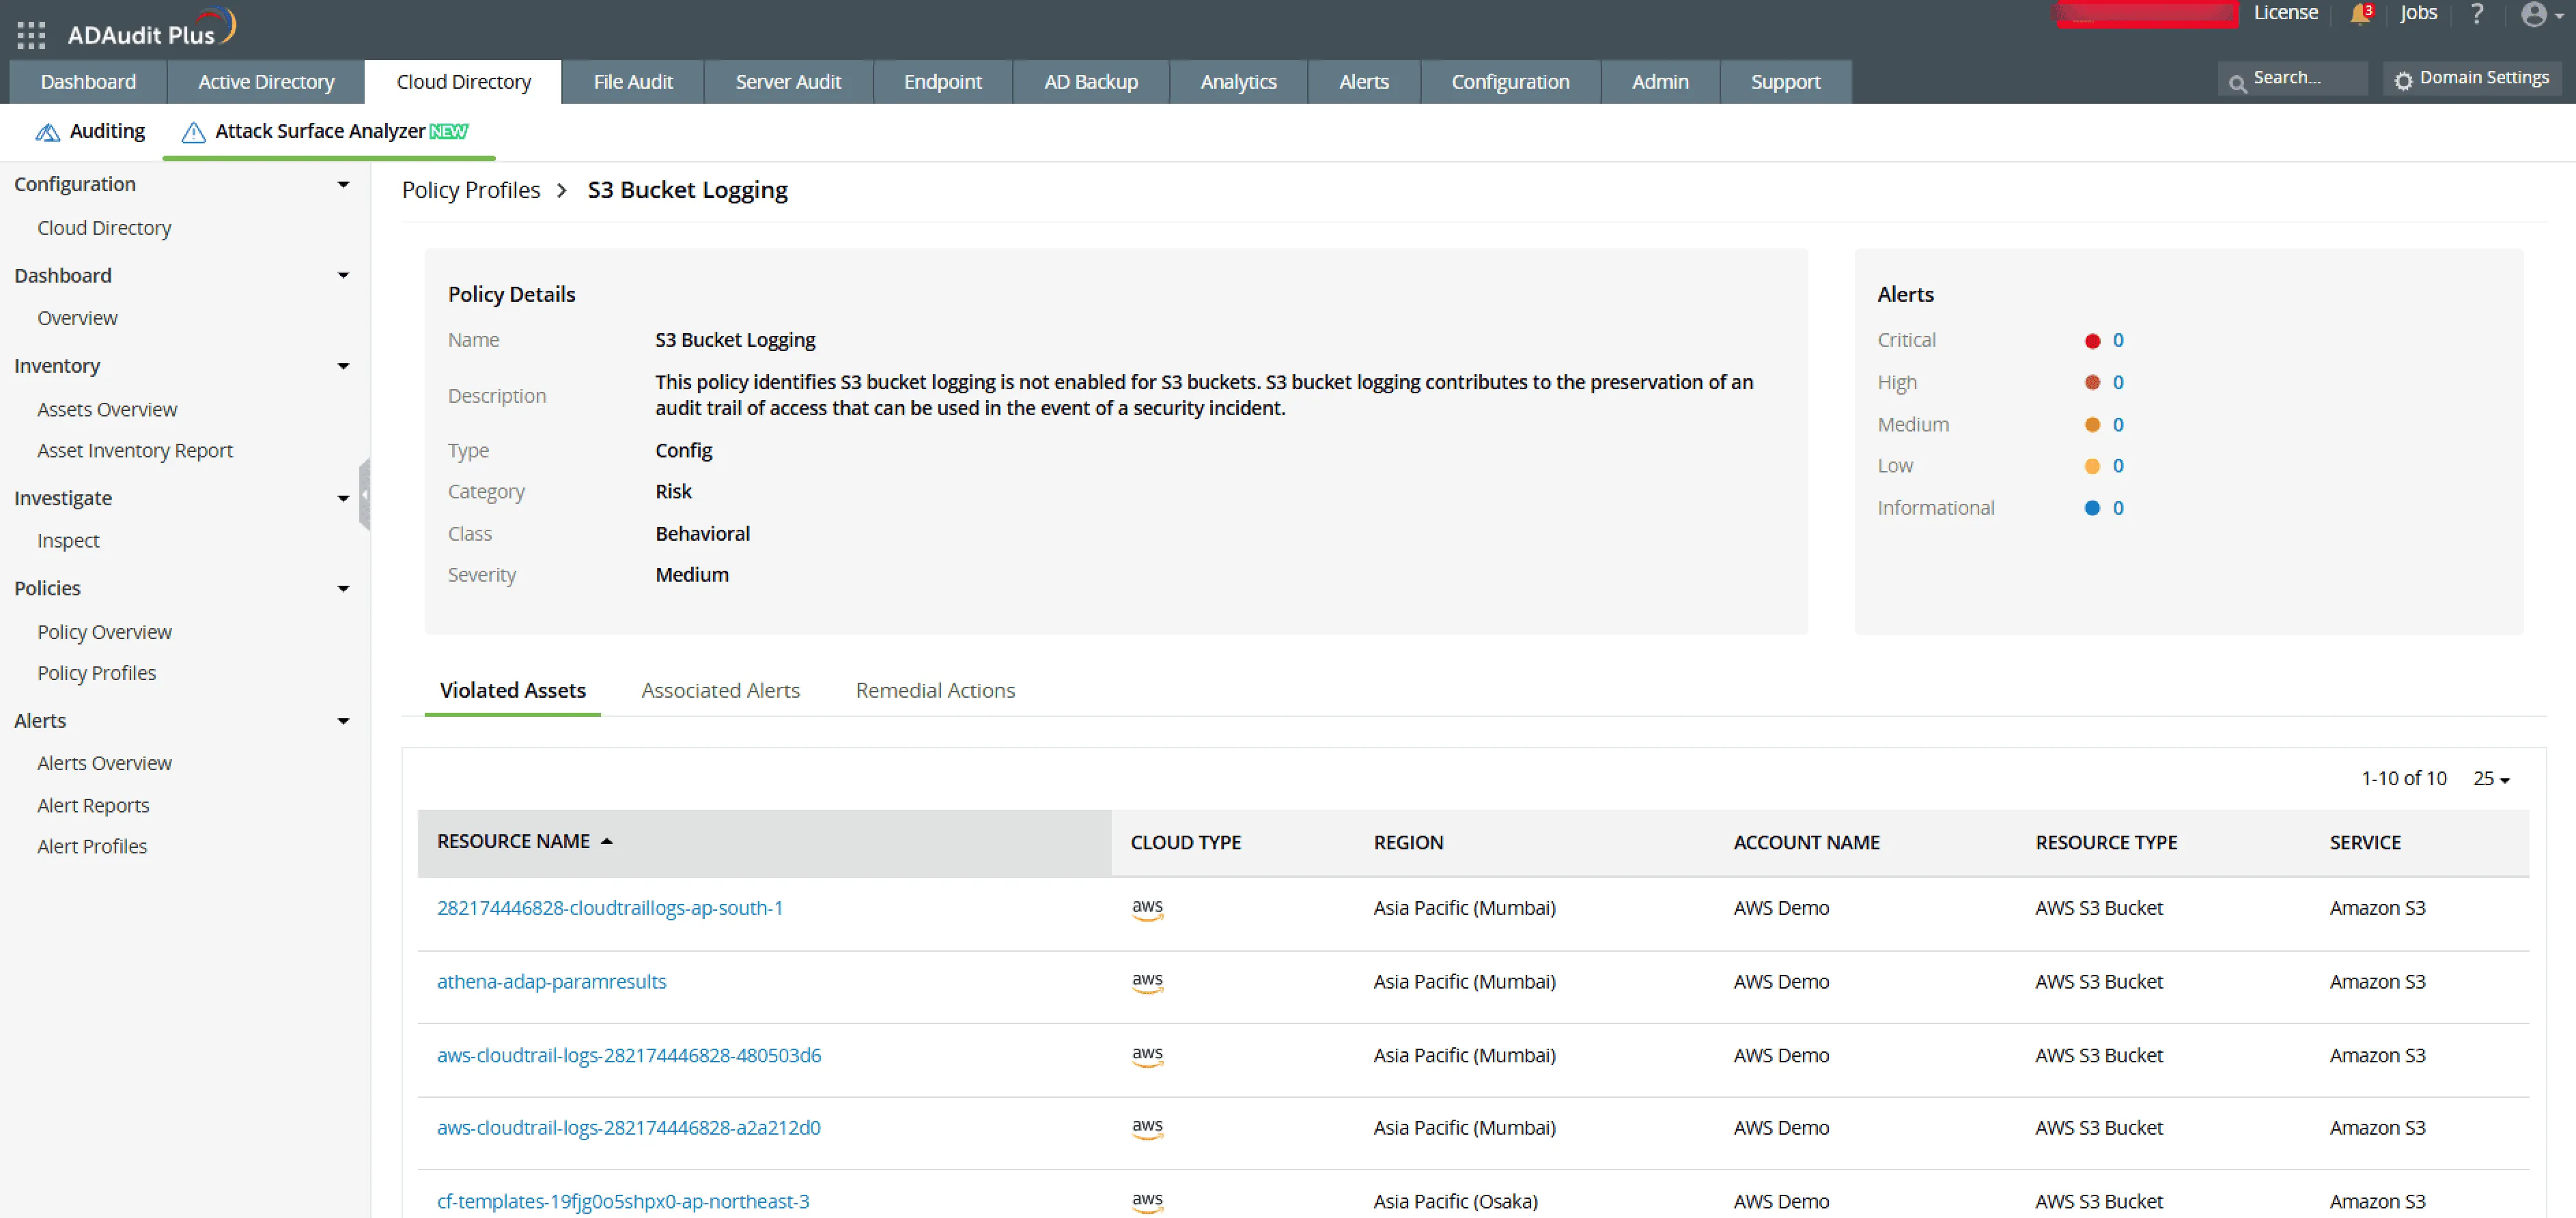
Task: Click the Medium alerts count
Action: (x=2118, y=425)
